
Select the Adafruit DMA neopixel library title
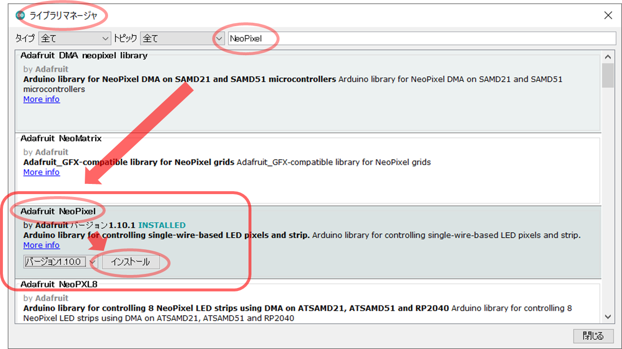click(84, 56)
